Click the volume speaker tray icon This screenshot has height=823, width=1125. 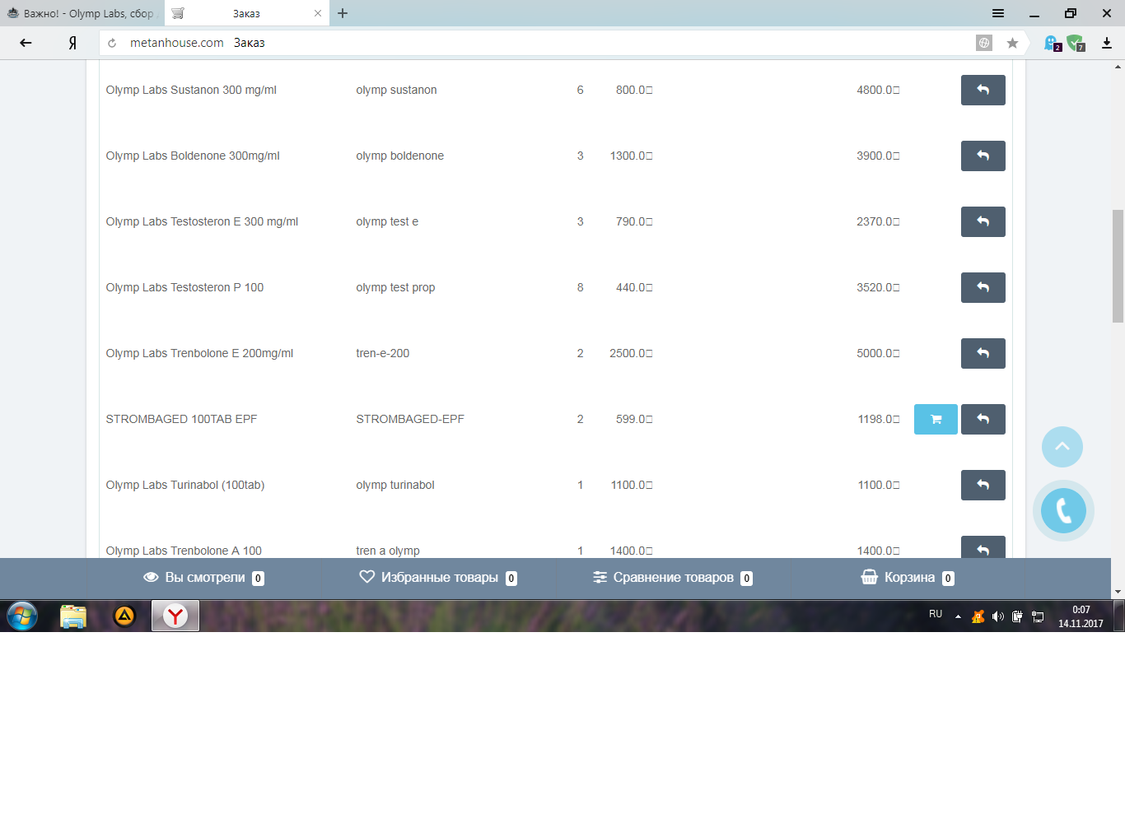pyautogui.click(x=998, y=616)
